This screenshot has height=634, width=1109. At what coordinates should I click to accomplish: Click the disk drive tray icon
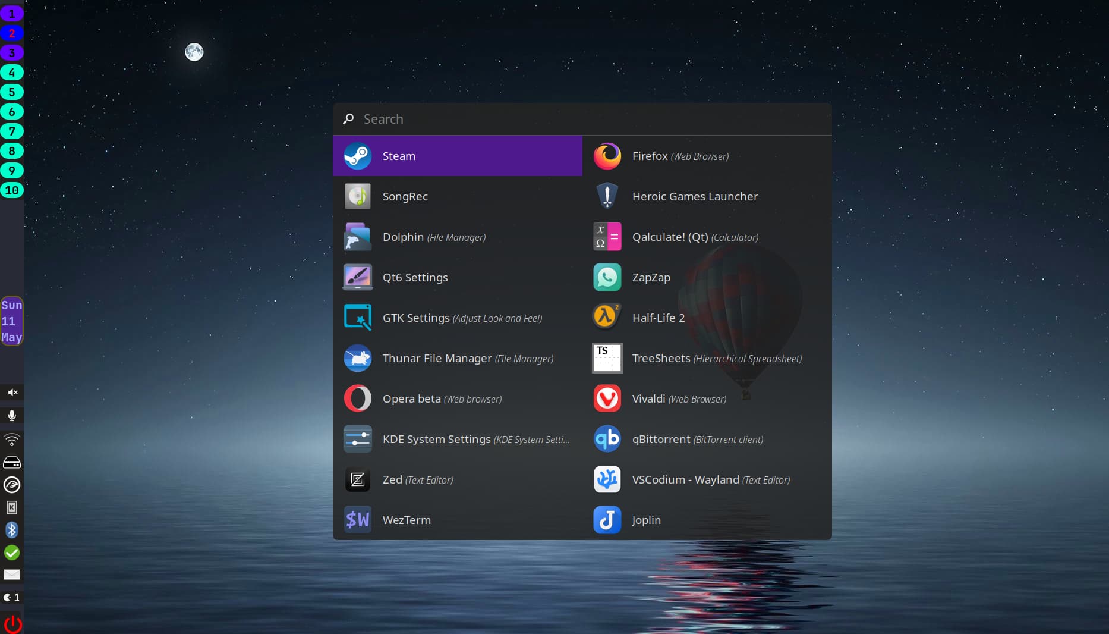pos(12,462)
